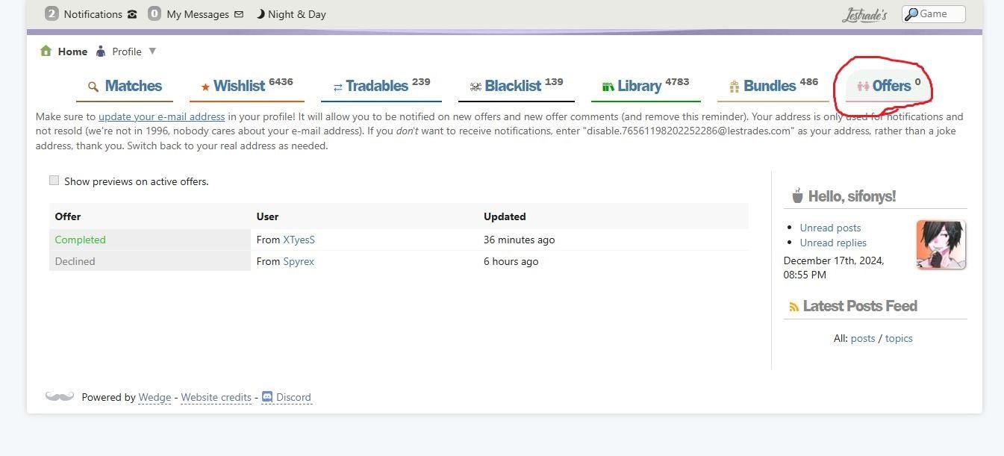Click the My Messages envelope icon
Viewport: 1004px width, 456px height.
pos(239,14)
